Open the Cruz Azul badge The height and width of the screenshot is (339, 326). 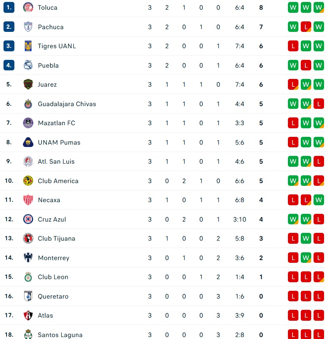[x=28, y=219]
